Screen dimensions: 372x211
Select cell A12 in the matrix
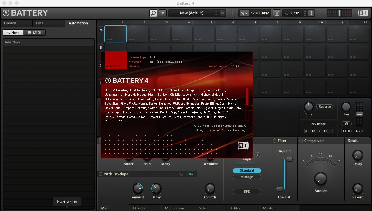pyautogui.click(x=359, y=34)
